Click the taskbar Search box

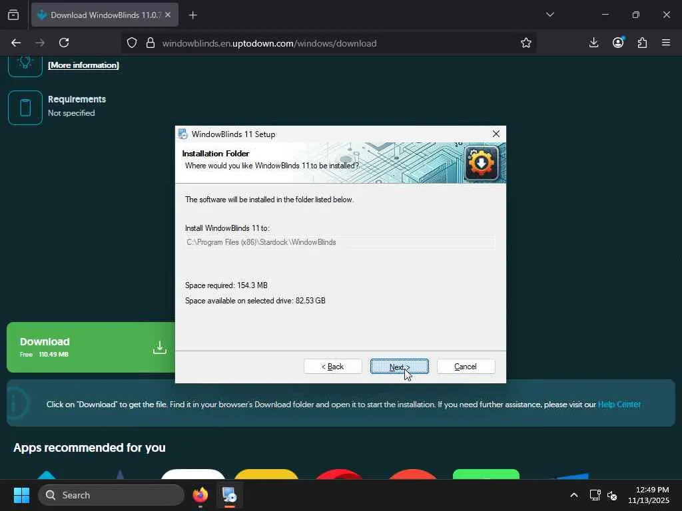click(111, 495)
